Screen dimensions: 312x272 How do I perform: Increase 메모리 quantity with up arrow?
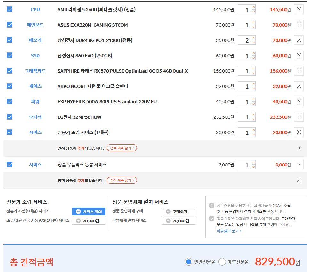point(254,38)
